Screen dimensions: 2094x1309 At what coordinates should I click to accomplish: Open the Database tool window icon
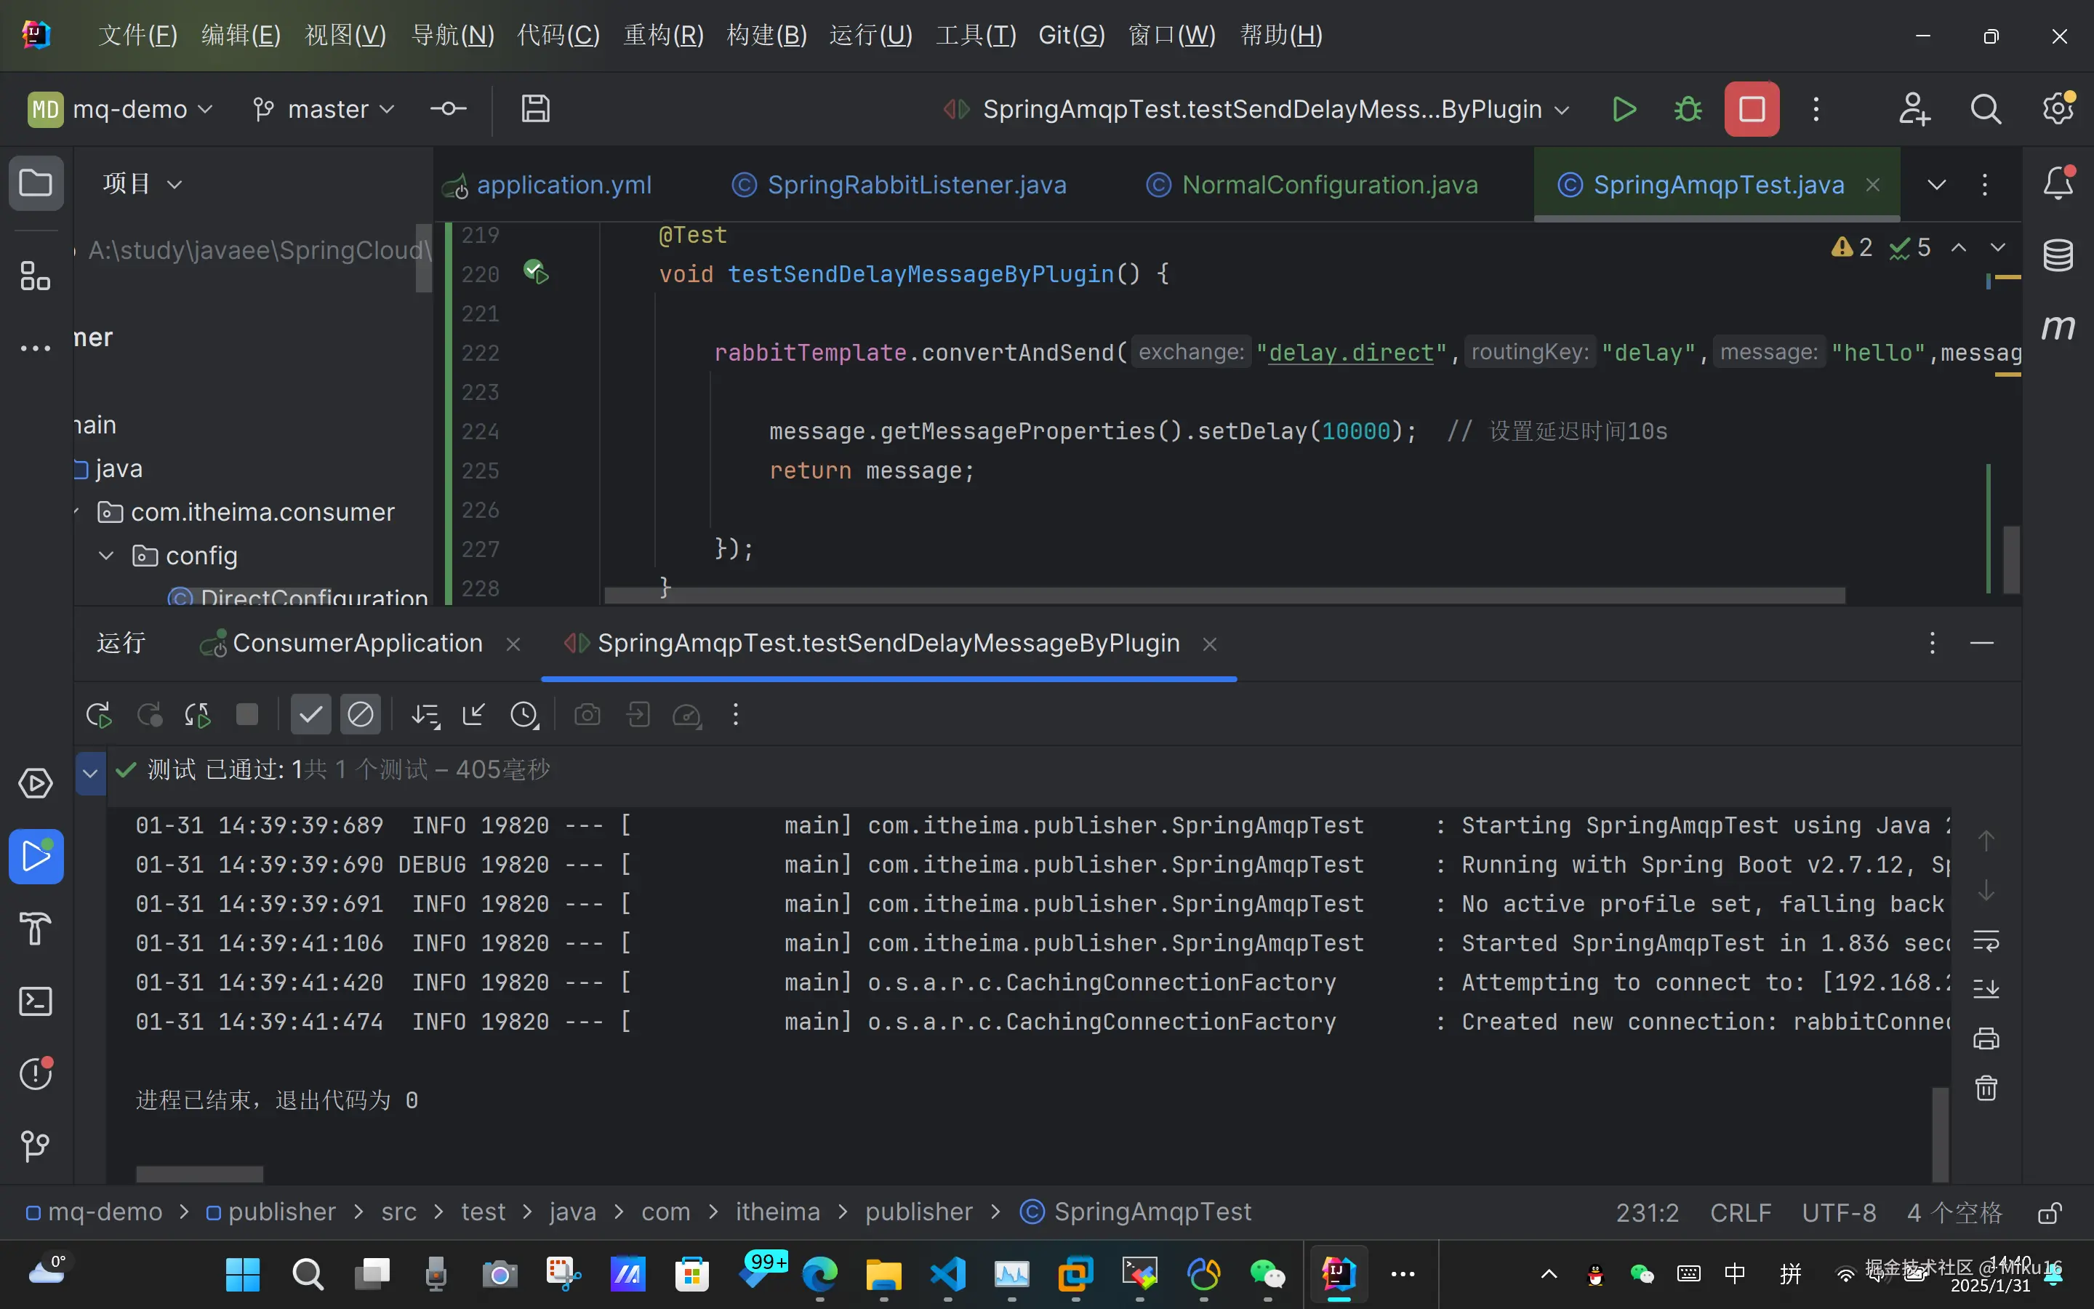tap(2058, 255)
